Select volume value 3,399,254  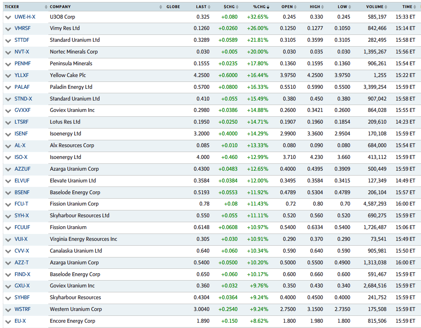[375, 87]
